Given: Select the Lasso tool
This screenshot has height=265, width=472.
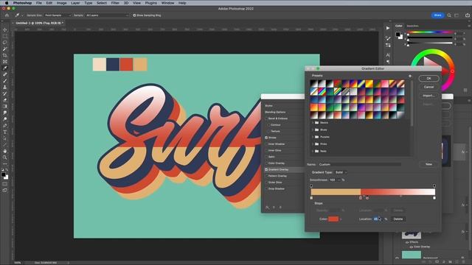Looking at the screenshot, I should point(5,43).
